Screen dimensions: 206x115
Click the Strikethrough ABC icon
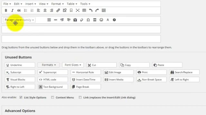[x=56, y=20]
